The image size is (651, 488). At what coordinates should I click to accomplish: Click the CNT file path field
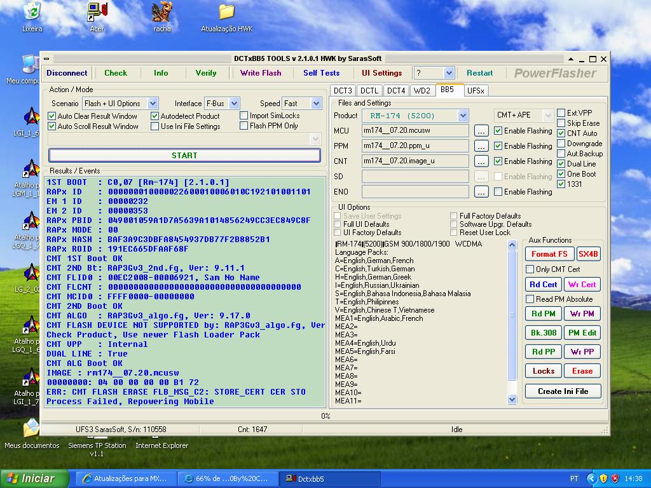pyautogui.click(x=415, y=161)
